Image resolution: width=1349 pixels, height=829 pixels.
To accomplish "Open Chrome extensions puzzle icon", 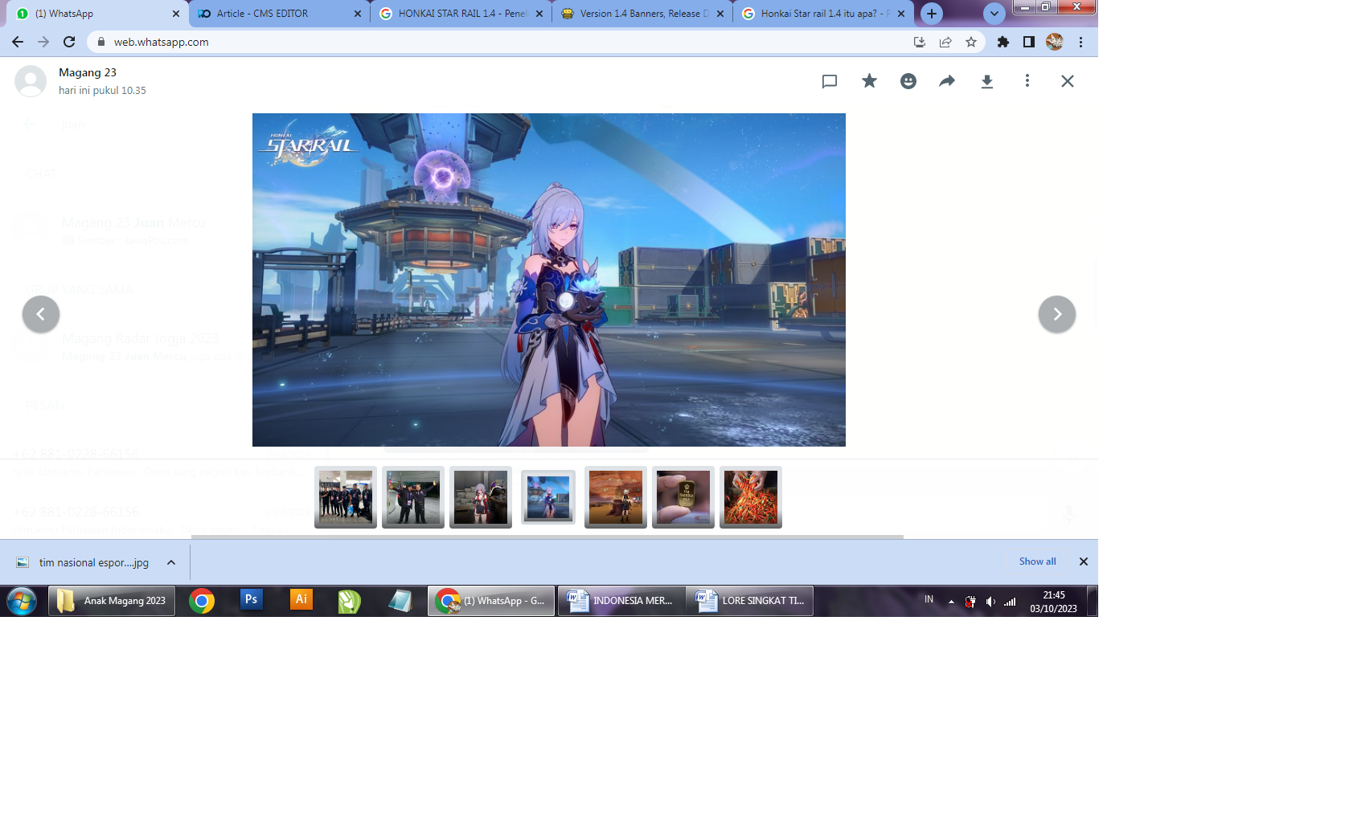I will [x=1003, y=42].
